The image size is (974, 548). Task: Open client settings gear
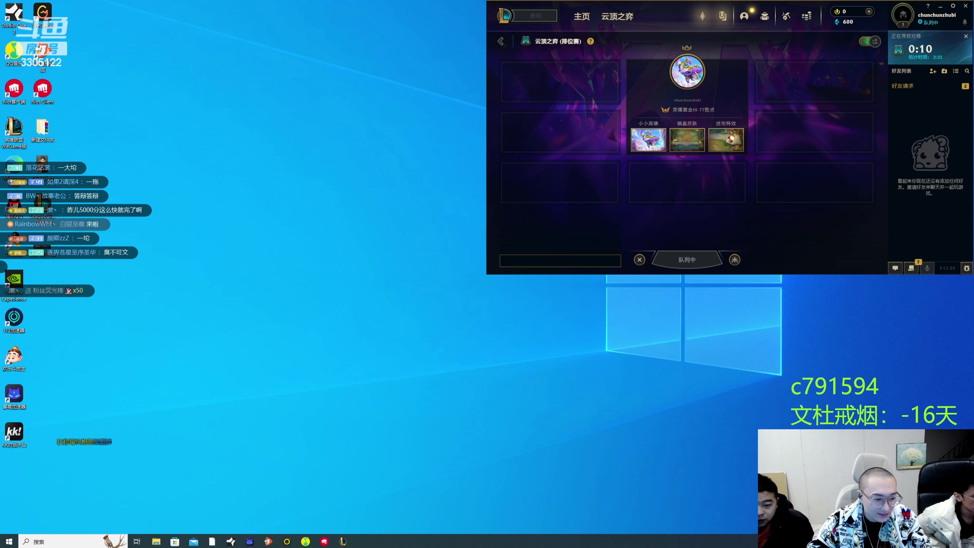pyautogui.click(x=953, y=6)
